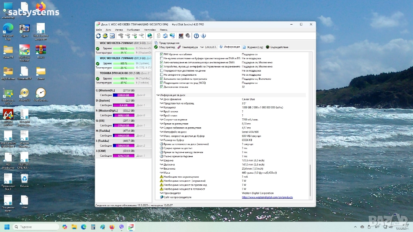Toggle the 'PHY брояч на събития' checkbox
Screen dimensions: 413x232
pos(162,54)
